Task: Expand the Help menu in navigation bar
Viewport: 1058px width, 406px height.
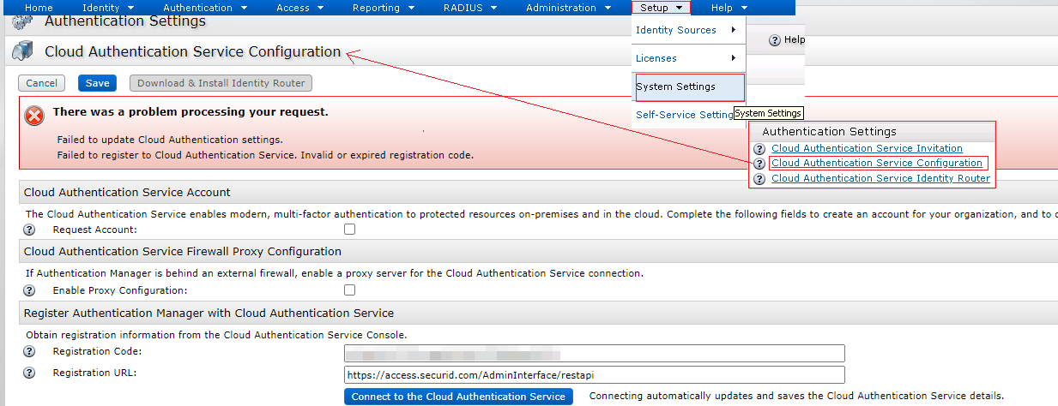Action: [x=729, y=8]
